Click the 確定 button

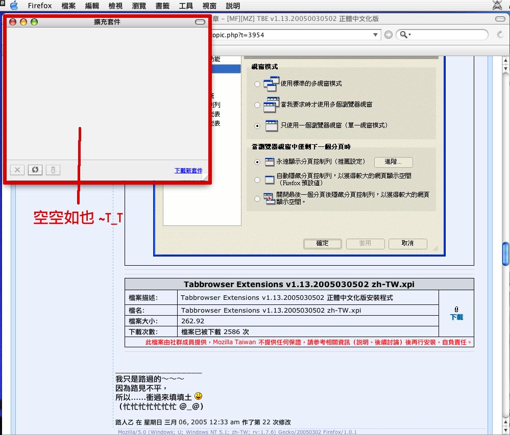coord(322,244)
